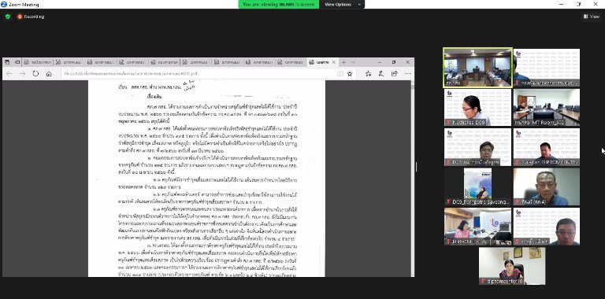605x299 pixels.
Task: Click the green encryption shield icon
Action: click(8, 17)
